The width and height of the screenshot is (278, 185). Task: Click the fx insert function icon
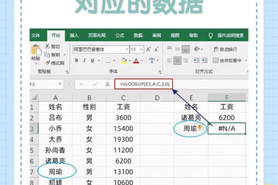pos(107,84)
